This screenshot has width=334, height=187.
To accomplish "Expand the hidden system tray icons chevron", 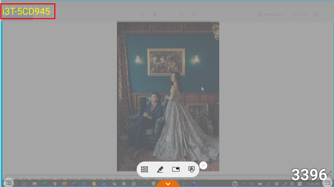I will pos(243,184).
